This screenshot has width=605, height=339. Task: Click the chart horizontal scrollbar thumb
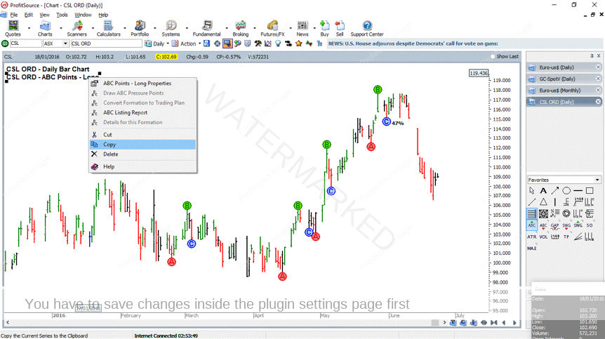pyautogui.click(x=435, y=322)
